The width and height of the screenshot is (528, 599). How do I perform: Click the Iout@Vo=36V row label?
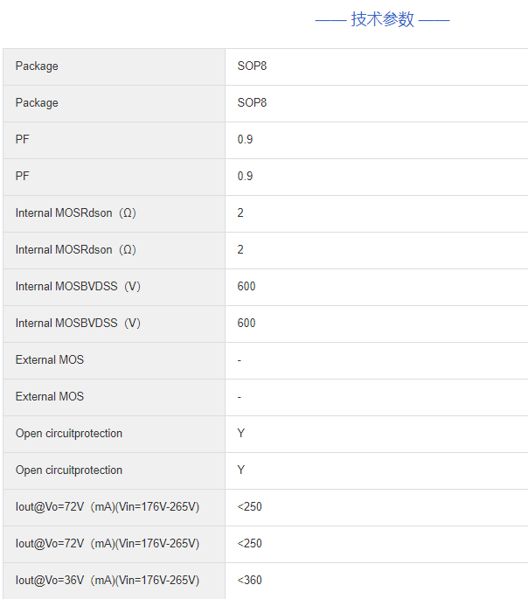107,581
